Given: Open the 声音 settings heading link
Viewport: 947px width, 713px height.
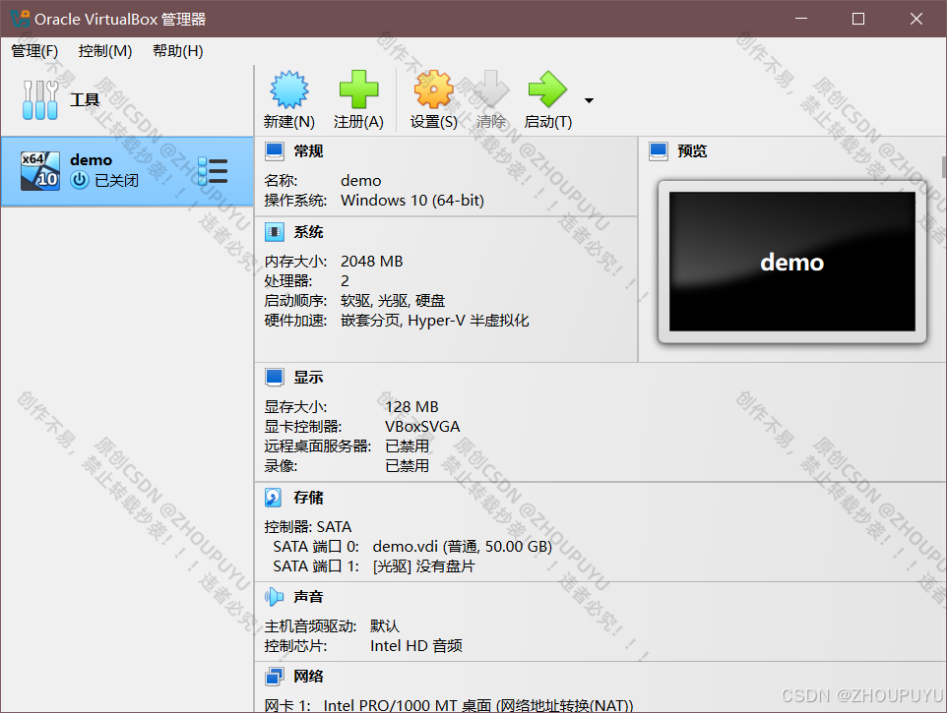Looking at the screenshot, I should [309, 597].
